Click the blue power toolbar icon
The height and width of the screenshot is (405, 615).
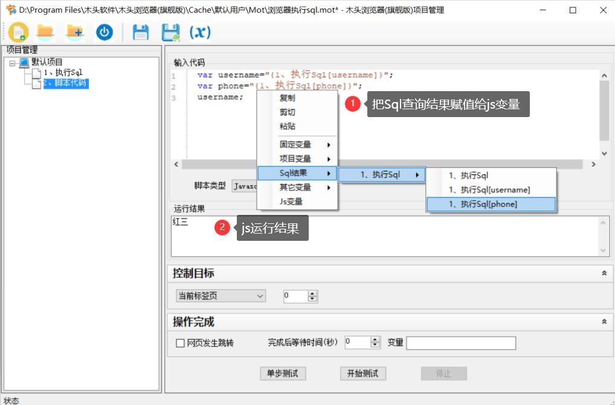pyautogui.click(x=104, y=33)
